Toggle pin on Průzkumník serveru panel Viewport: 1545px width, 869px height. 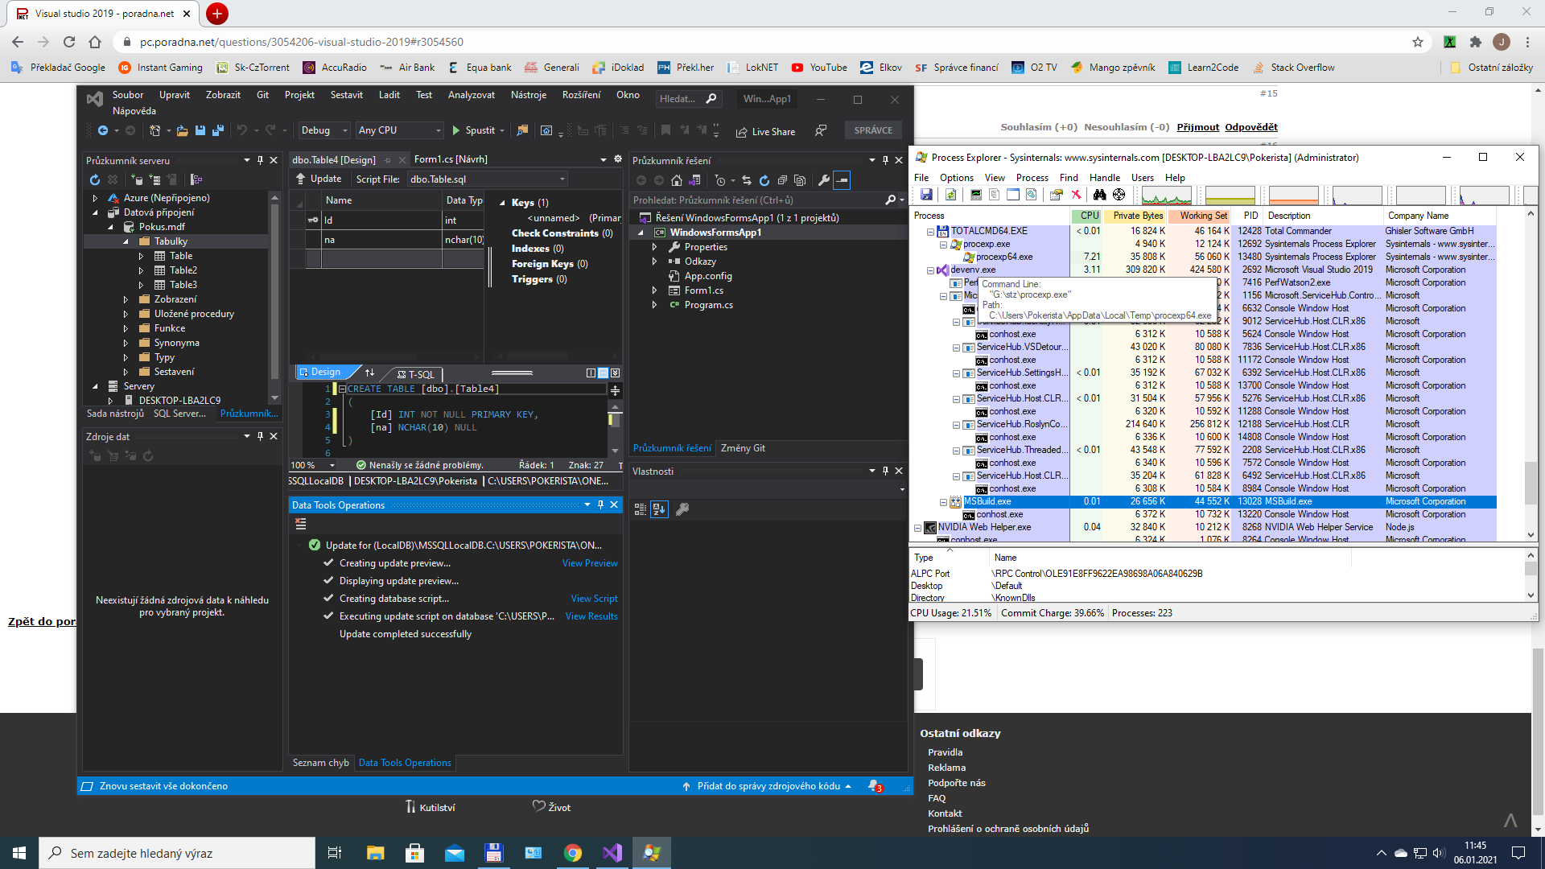tap(260, 160)
